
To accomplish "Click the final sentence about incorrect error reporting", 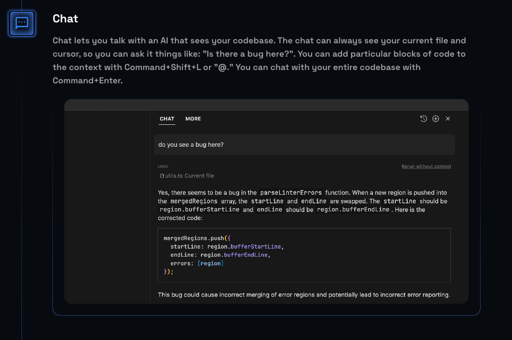I will coord(303,295).
